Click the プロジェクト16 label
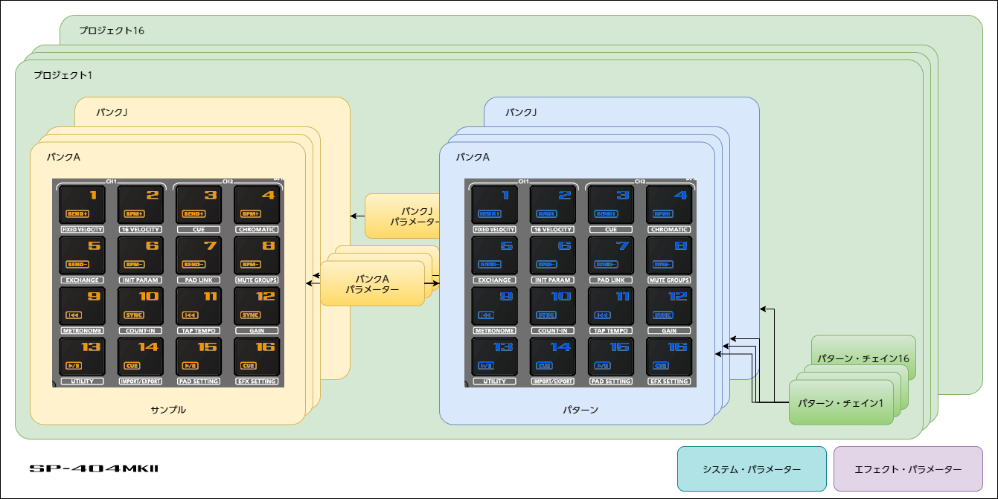This screenshot has height=499, width=998. tap(112, 31)
